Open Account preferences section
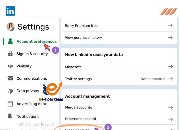The width and height of the screenshot is (180, 130). point(37,41)
